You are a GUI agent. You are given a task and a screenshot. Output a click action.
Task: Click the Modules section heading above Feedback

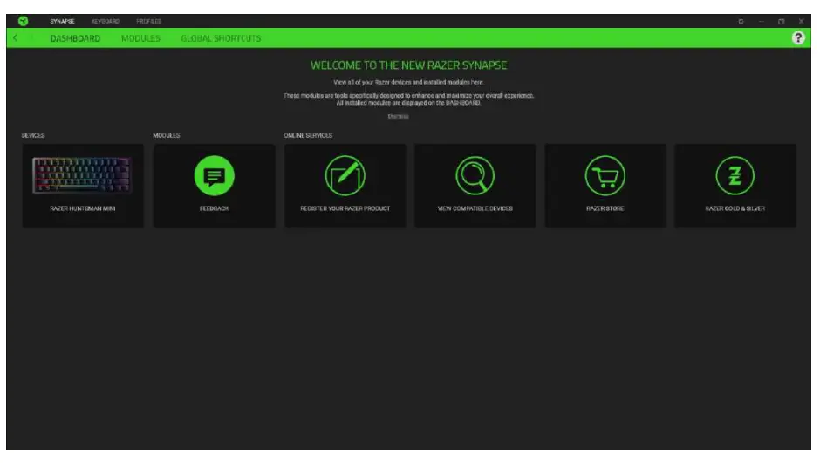(x=167, y=135)
